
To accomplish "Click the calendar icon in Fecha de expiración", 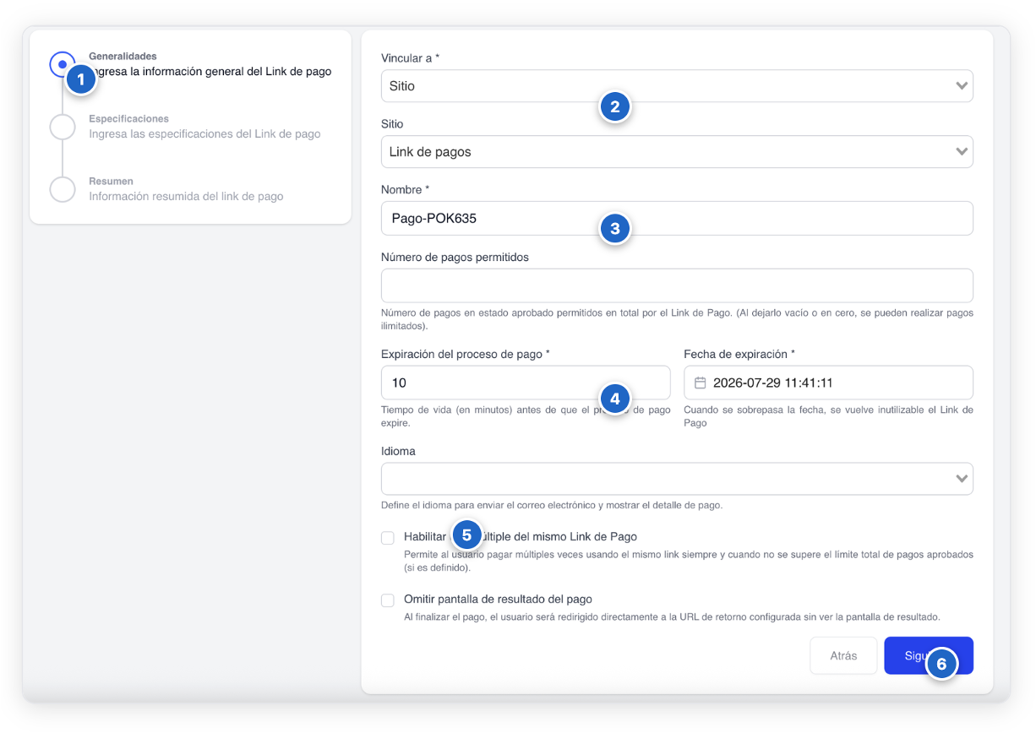I will (700, 383).
